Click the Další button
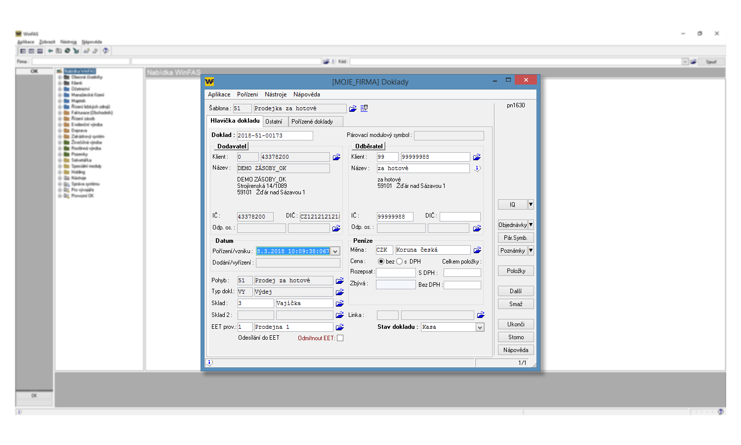The width and height of the screenshot is (741, 445). (x=516, y=291)
